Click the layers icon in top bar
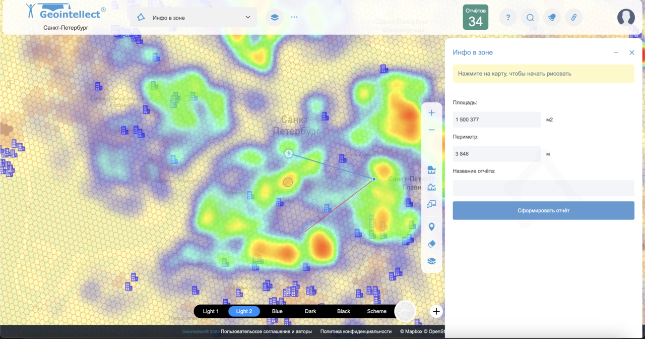The image size is (645, 339). (x=274, y=17)
